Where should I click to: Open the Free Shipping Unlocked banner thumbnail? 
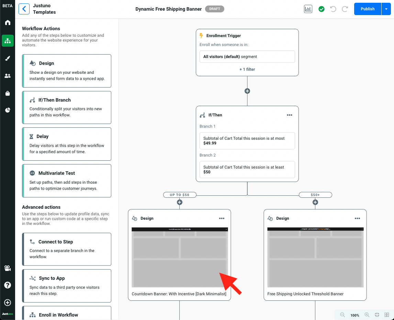coord(315,257)
